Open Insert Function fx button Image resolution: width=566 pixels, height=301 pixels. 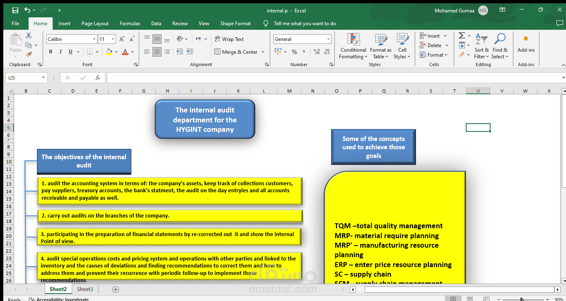pyautogui.click(x=98, y=78)
